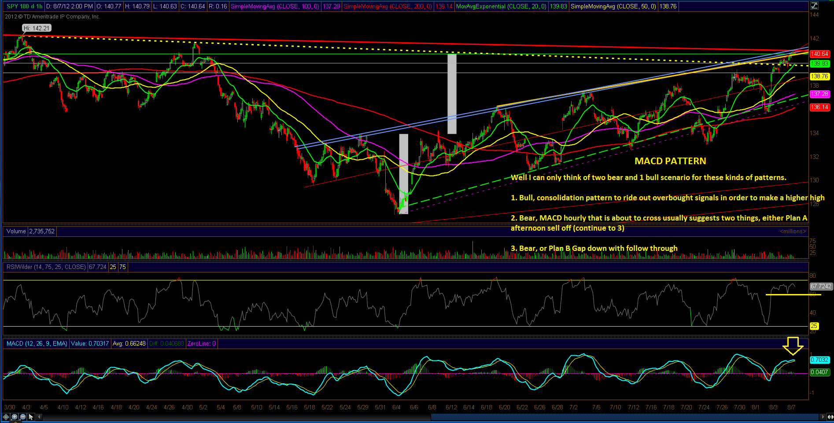The width and height of the screenshot is (834, 423).
Task: Click the horizontal chart scrollbar thumb
Action: tap(624, 417)
